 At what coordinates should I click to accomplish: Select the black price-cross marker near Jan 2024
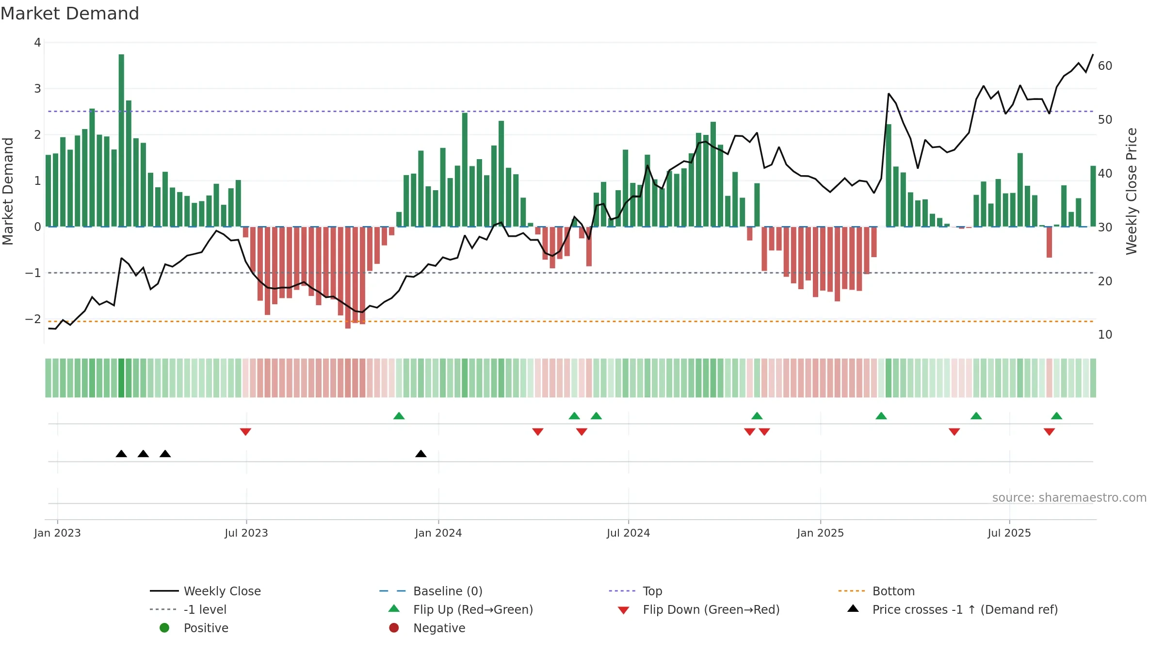(x=421, y=454)
